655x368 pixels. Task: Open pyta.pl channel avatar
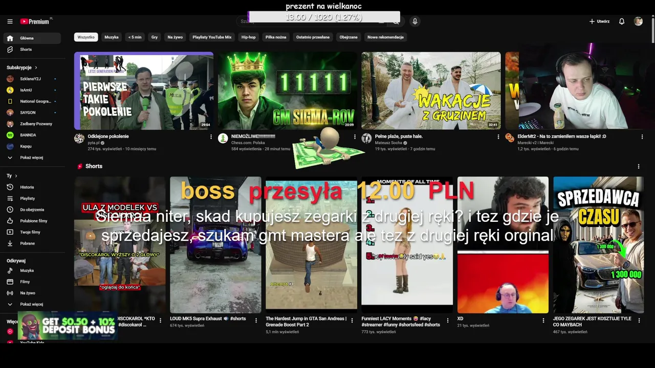(x=79, y=139)
